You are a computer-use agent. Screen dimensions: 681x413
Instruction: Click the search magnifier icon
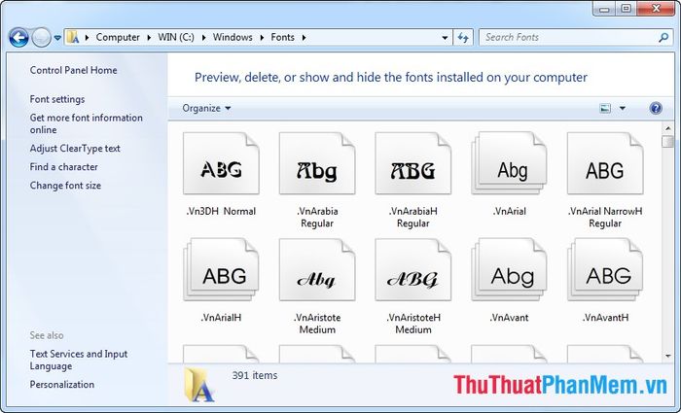click(663, 38)
